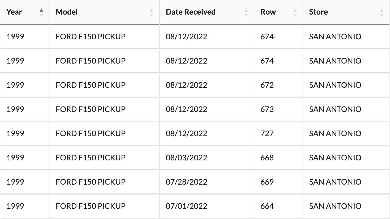The height and width of the screenshot is (219, 390).
Task: Select the Row header label
Action: coord(268,12)
